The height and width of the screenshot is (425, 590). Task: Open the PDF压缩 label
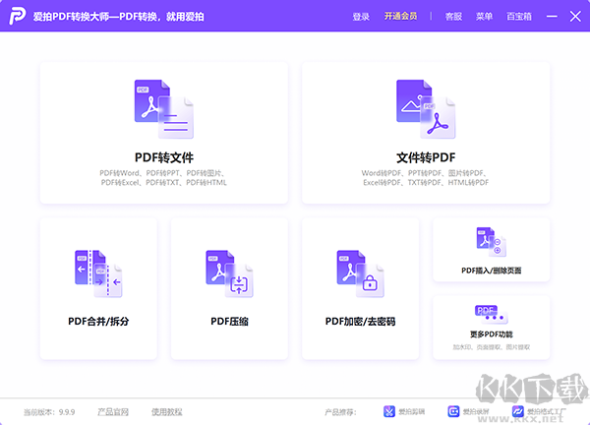pos(229,321)
